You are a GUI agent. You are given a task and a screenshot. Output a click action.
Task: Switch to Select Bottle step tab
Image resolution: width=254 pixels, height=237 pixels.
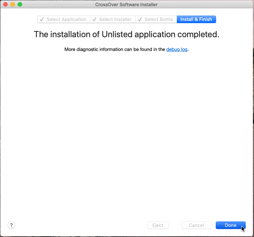click(x=156, y=19)
